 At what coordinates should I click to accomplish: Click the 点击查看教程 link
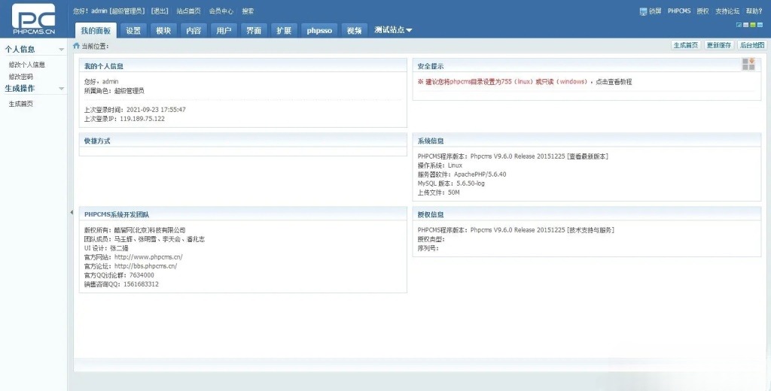pyautogui.click(x=614, y=81)
